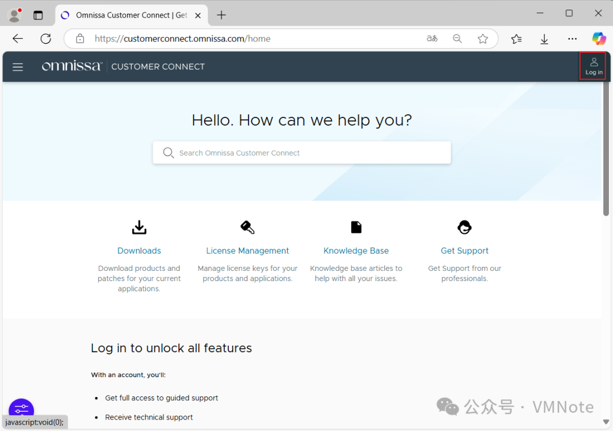Screen dimensions: 613x431
Task: Open the hamburger navigation menu
Action: [18, 67]
